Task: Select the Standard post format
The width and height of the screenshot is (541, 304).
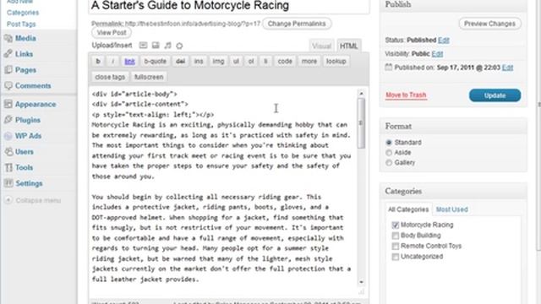Action: pyautogui.click(x=389, y=143)
